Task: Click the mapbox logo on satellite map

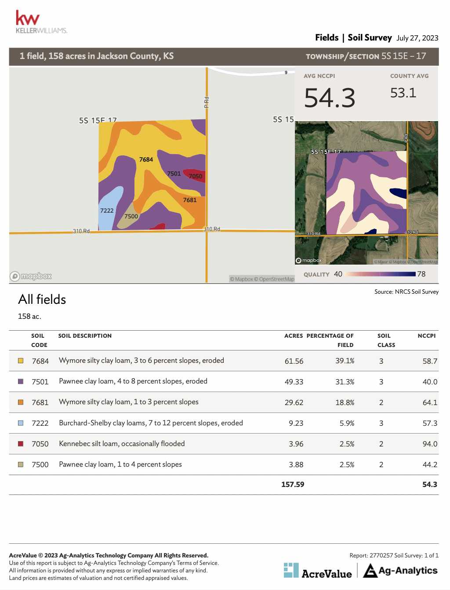Action: (x=308, y=260)
